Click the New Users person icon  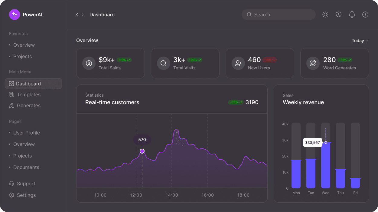[238, 63]
